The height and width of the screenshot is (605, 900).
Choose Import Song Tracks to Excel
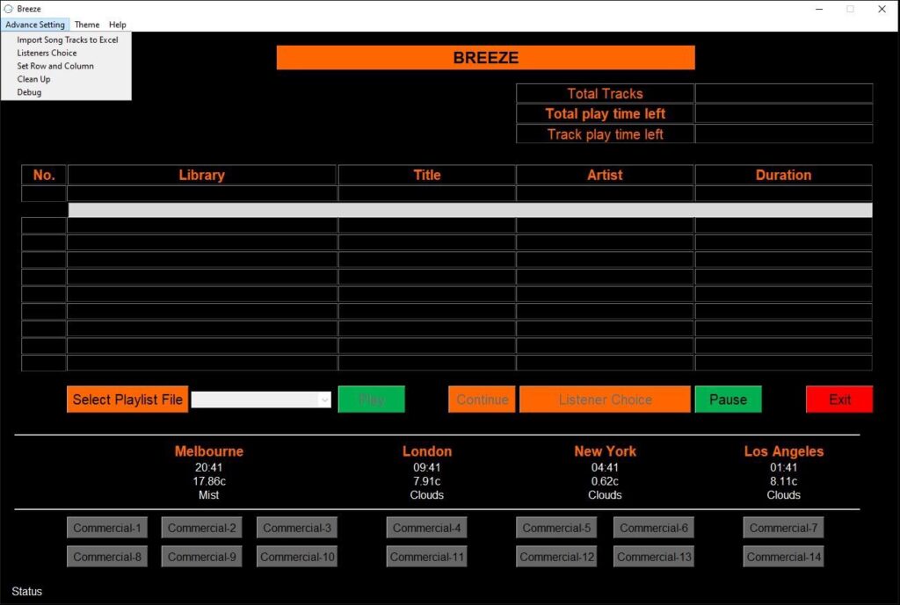tap(67, 40)
